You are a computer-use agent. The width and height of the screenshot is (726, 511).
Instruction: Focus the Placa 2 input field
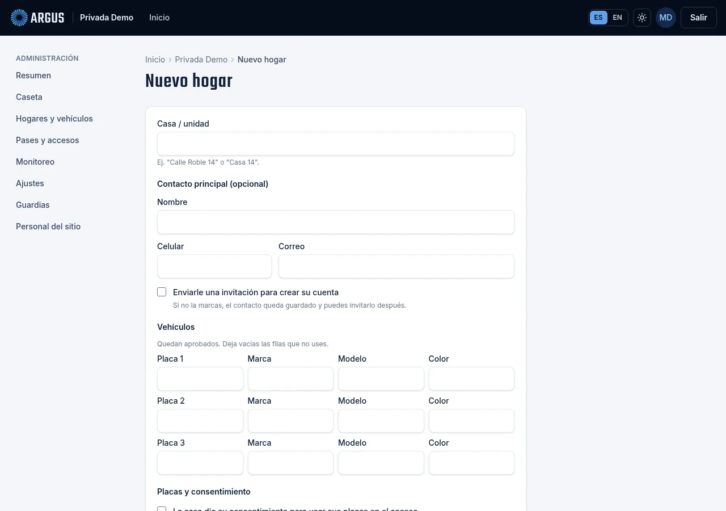[200, 421]
